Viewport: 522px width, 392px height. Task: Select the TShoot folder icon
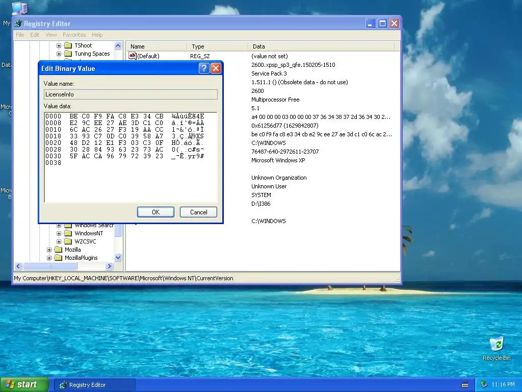68,45
